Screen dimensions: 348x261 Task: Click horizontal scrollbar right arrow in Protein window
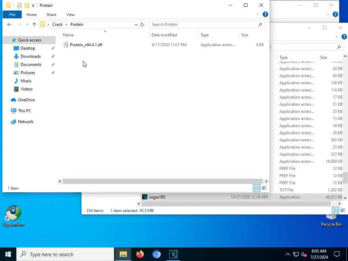coord(266,181)
